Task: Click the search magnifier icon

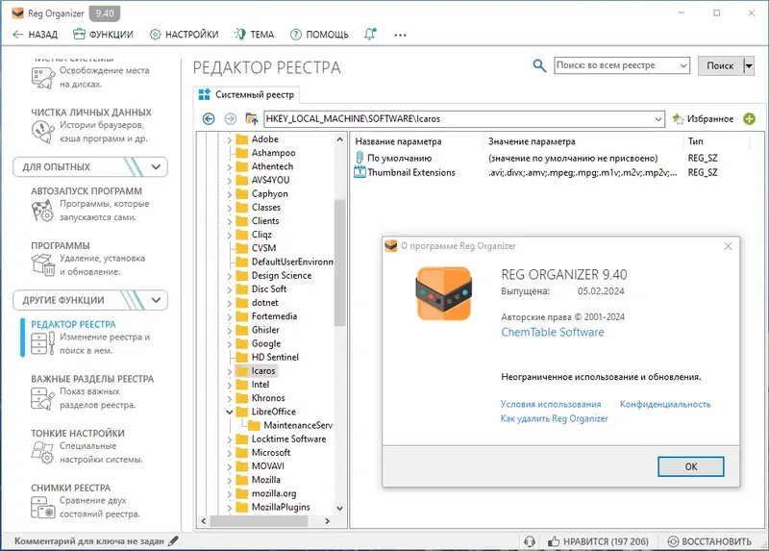Action: (539, 65)
